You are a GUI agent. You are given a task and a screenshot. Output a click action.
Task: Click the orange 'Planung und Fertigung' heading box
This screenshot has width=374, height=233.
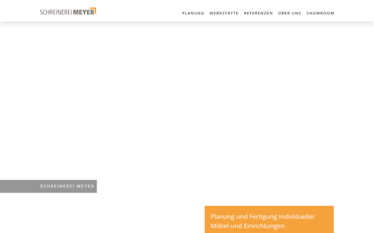(x=269, y=219)
